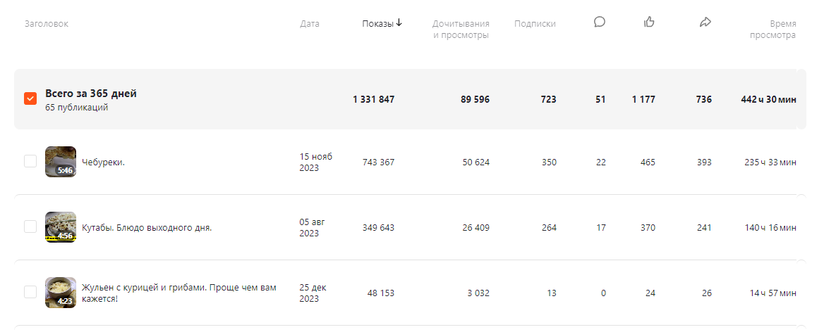The height and width of the screenshot is (332, 824).
Task: Click the comments speech bubble column icon
Action: tap(600, 22)
